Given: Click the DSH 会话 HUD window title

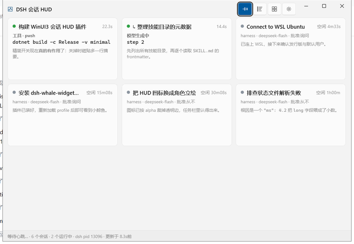Looking at the screenshot, I should (34, 9).
